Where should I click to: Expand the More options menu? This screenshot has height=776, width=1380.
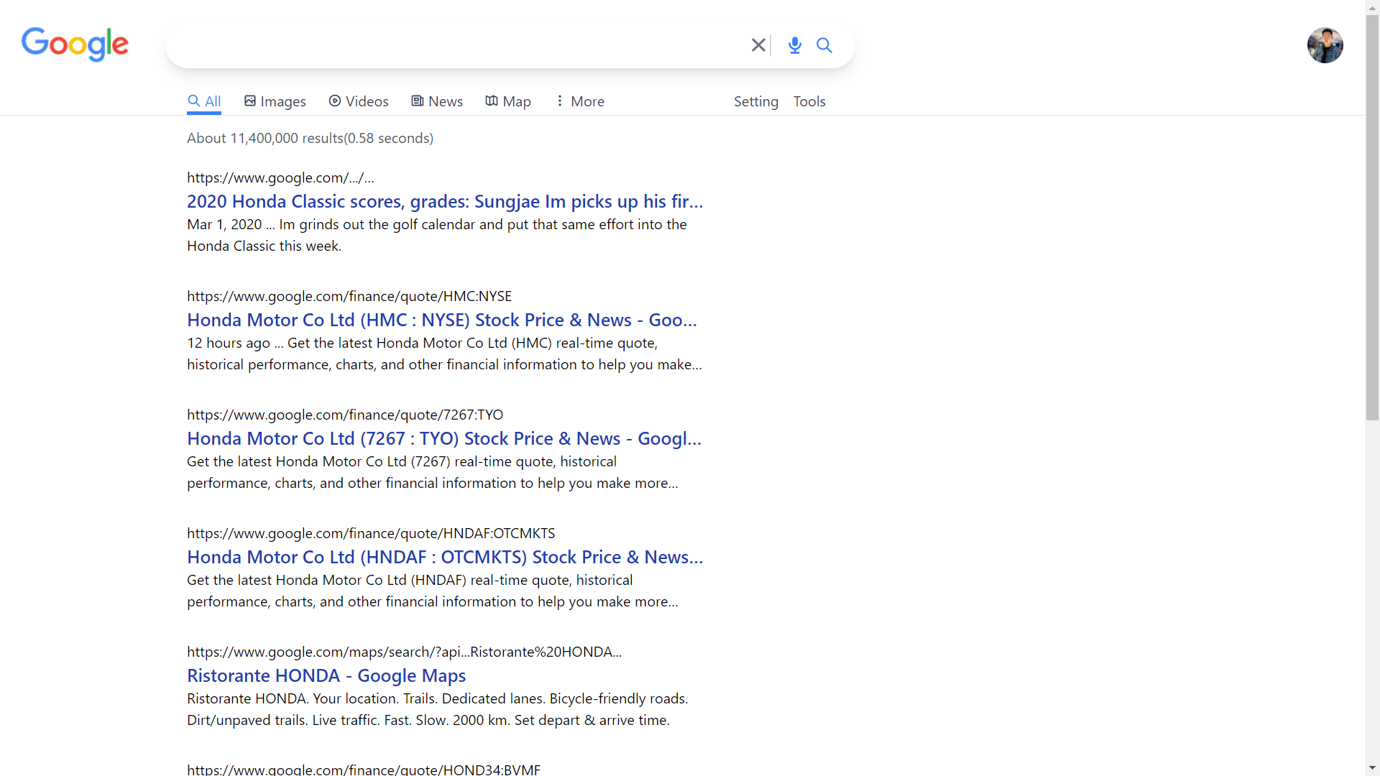(x=579, y=101)
